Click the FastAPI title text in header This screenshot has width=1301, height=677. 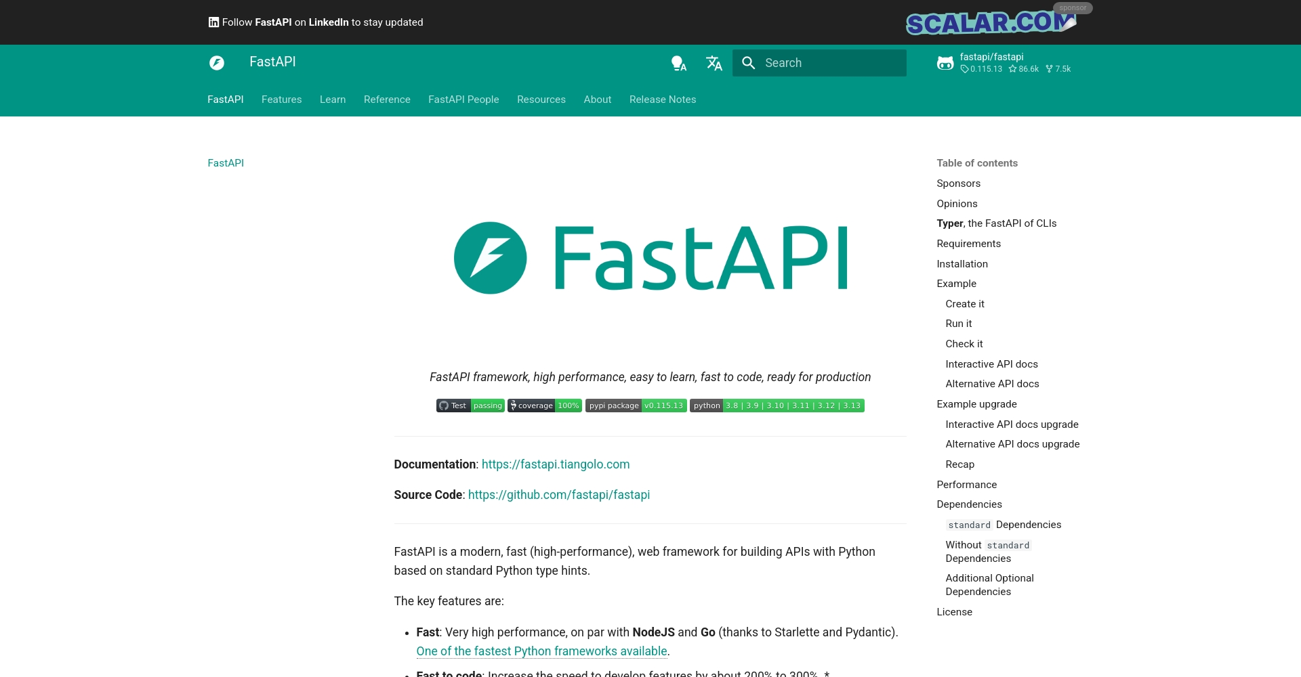[272, 62]
